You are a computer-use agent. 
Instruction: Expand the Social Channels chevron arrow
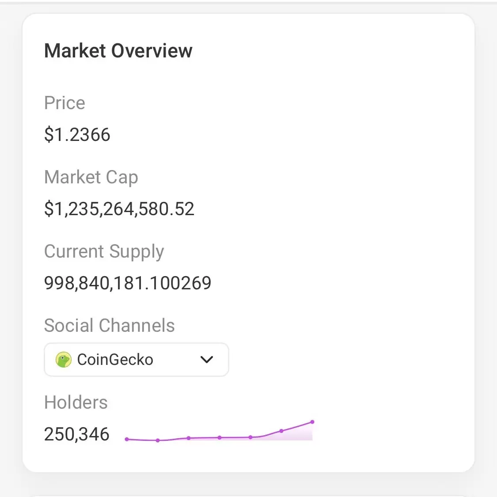pos(207,360)
